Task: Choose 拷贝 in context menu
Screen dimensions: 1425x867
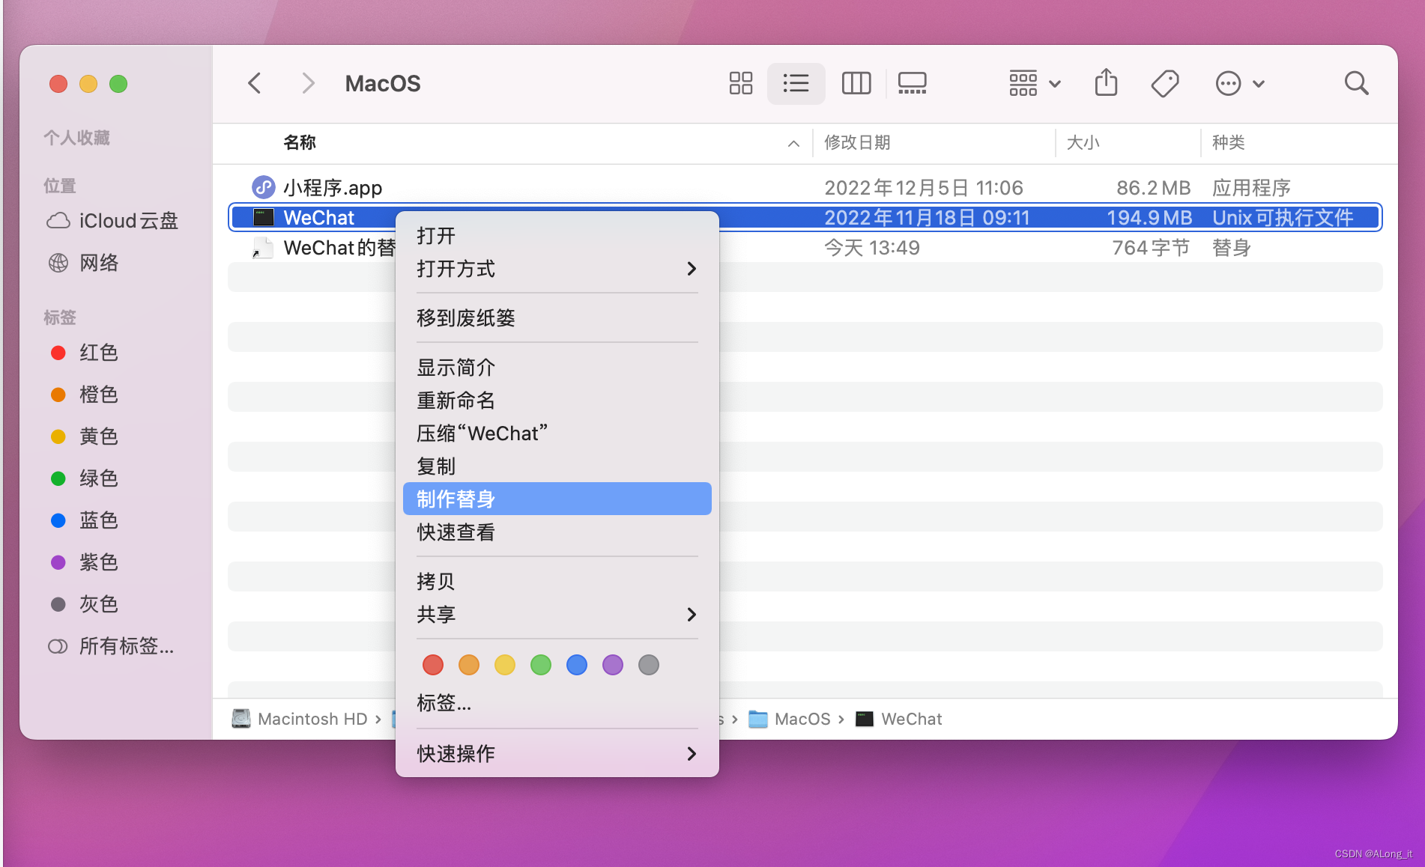Action: (x=557, y=582)
